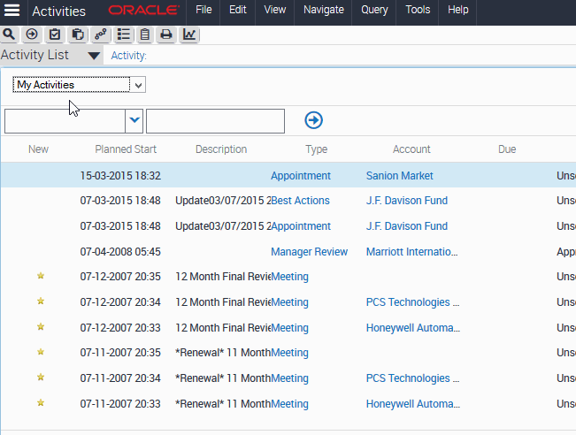Open the Best Actions type link
Image resolution: width=576 pixels, height=435 pixels.
(x=300, y=201)
